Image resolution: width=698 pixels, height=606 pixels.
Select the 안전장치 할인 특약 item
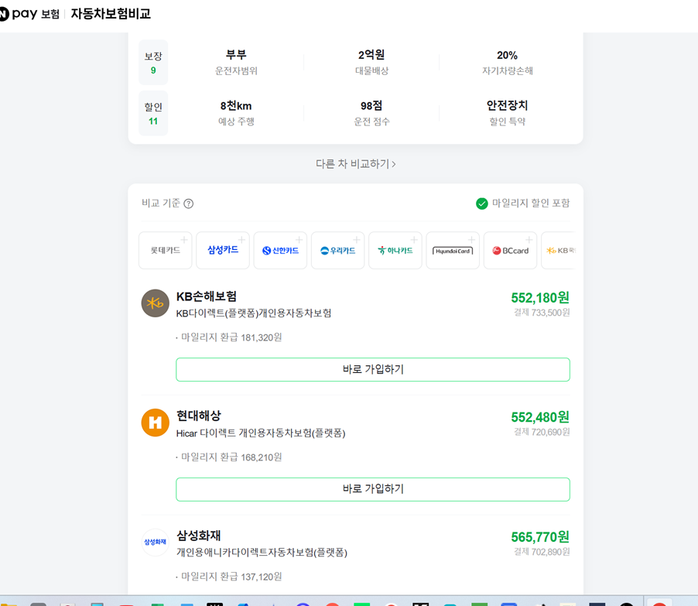point(507,113)
